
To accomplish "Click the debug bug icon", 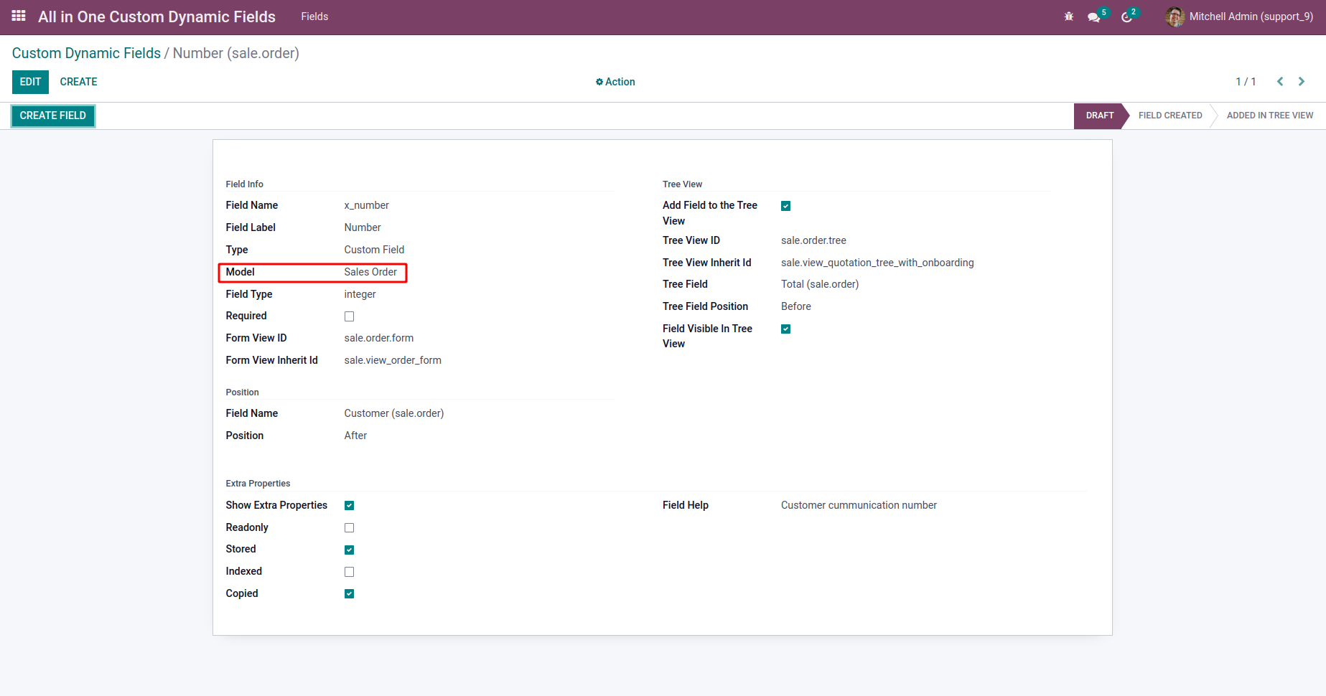I will (1068, 17).
